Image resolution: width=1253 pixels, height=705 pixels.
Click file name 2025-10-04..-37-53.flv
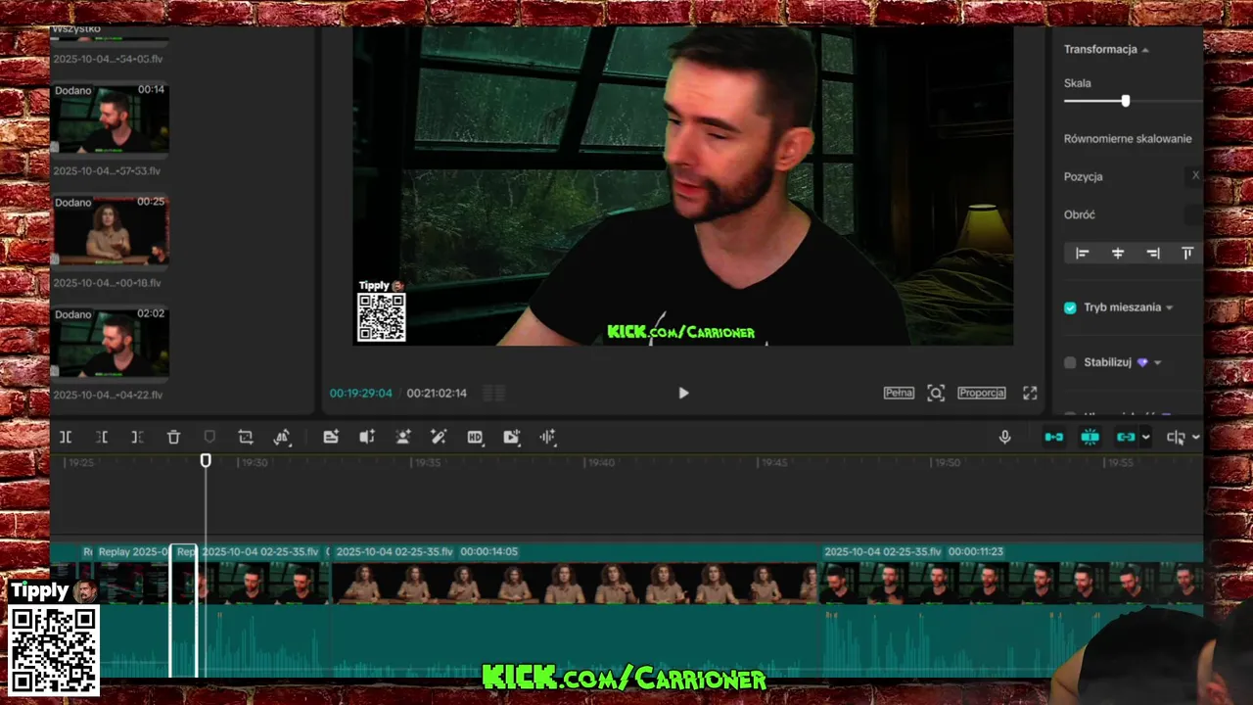pyautogui.click(x=107, y=170)
